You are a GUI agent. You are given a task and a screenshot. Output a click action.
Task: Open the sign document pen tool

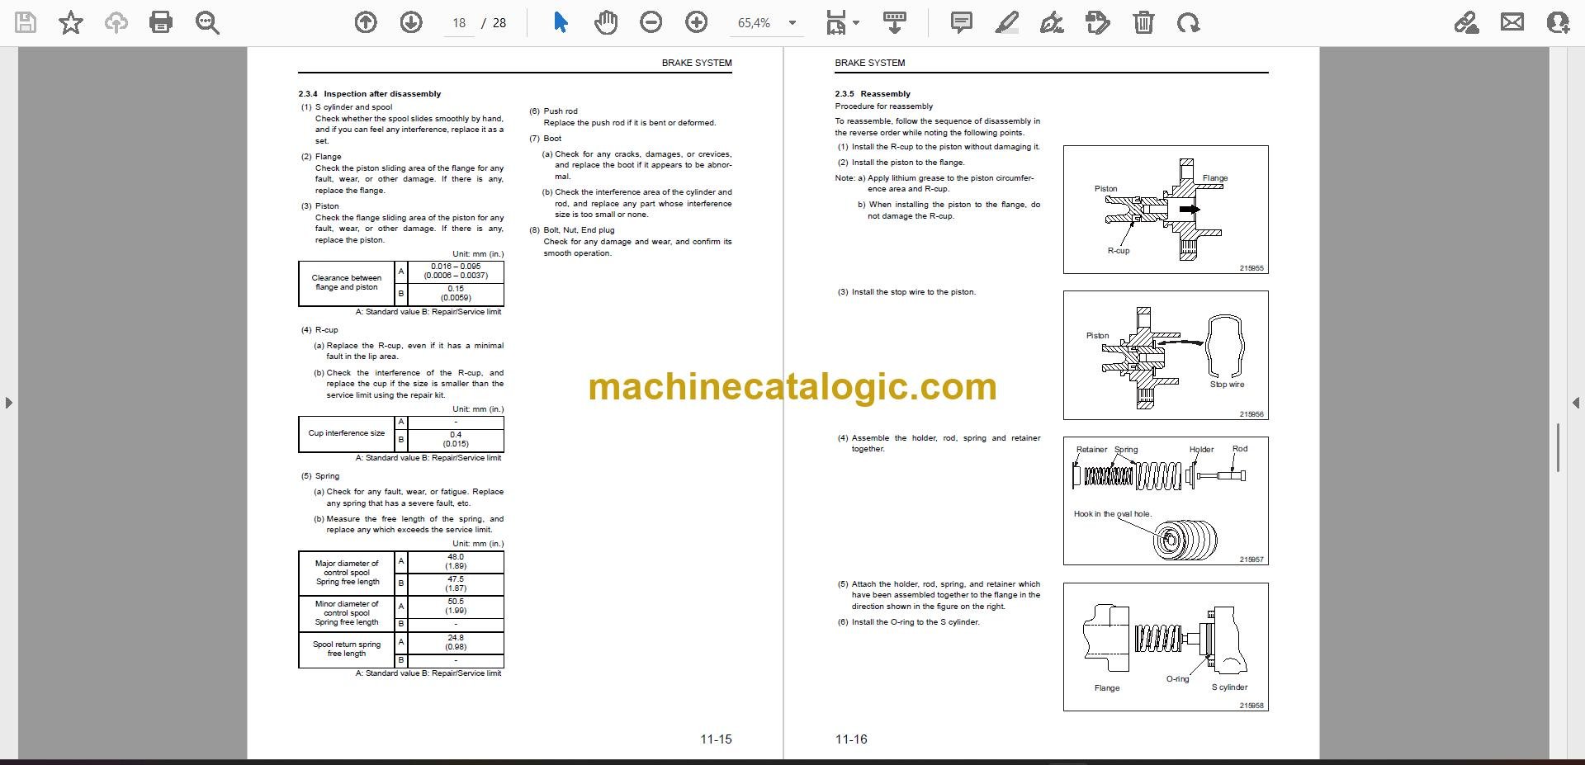coord(1052,23)
